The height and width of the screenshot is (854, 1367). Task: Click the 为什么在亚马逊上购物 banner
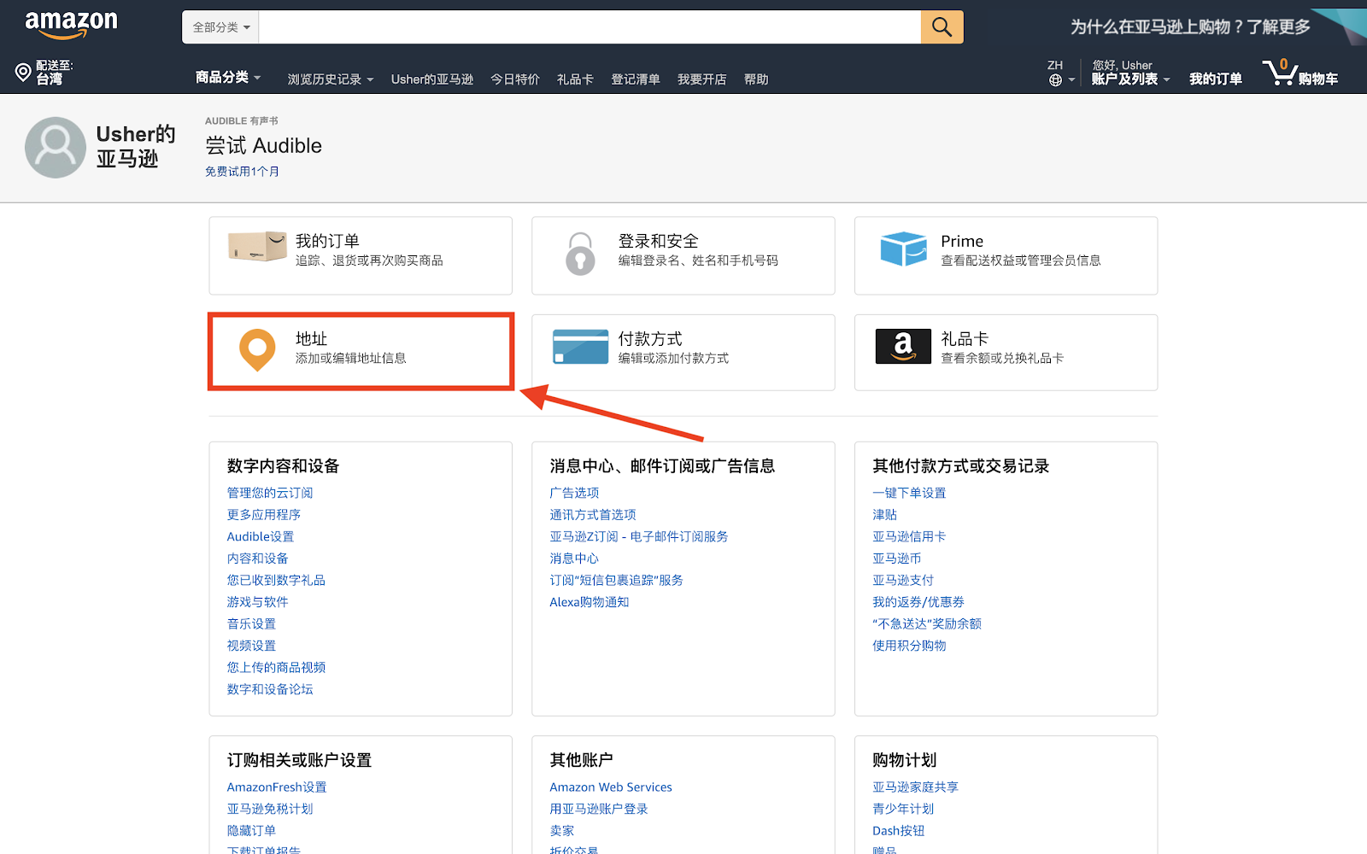click(x=1190, y=26)
